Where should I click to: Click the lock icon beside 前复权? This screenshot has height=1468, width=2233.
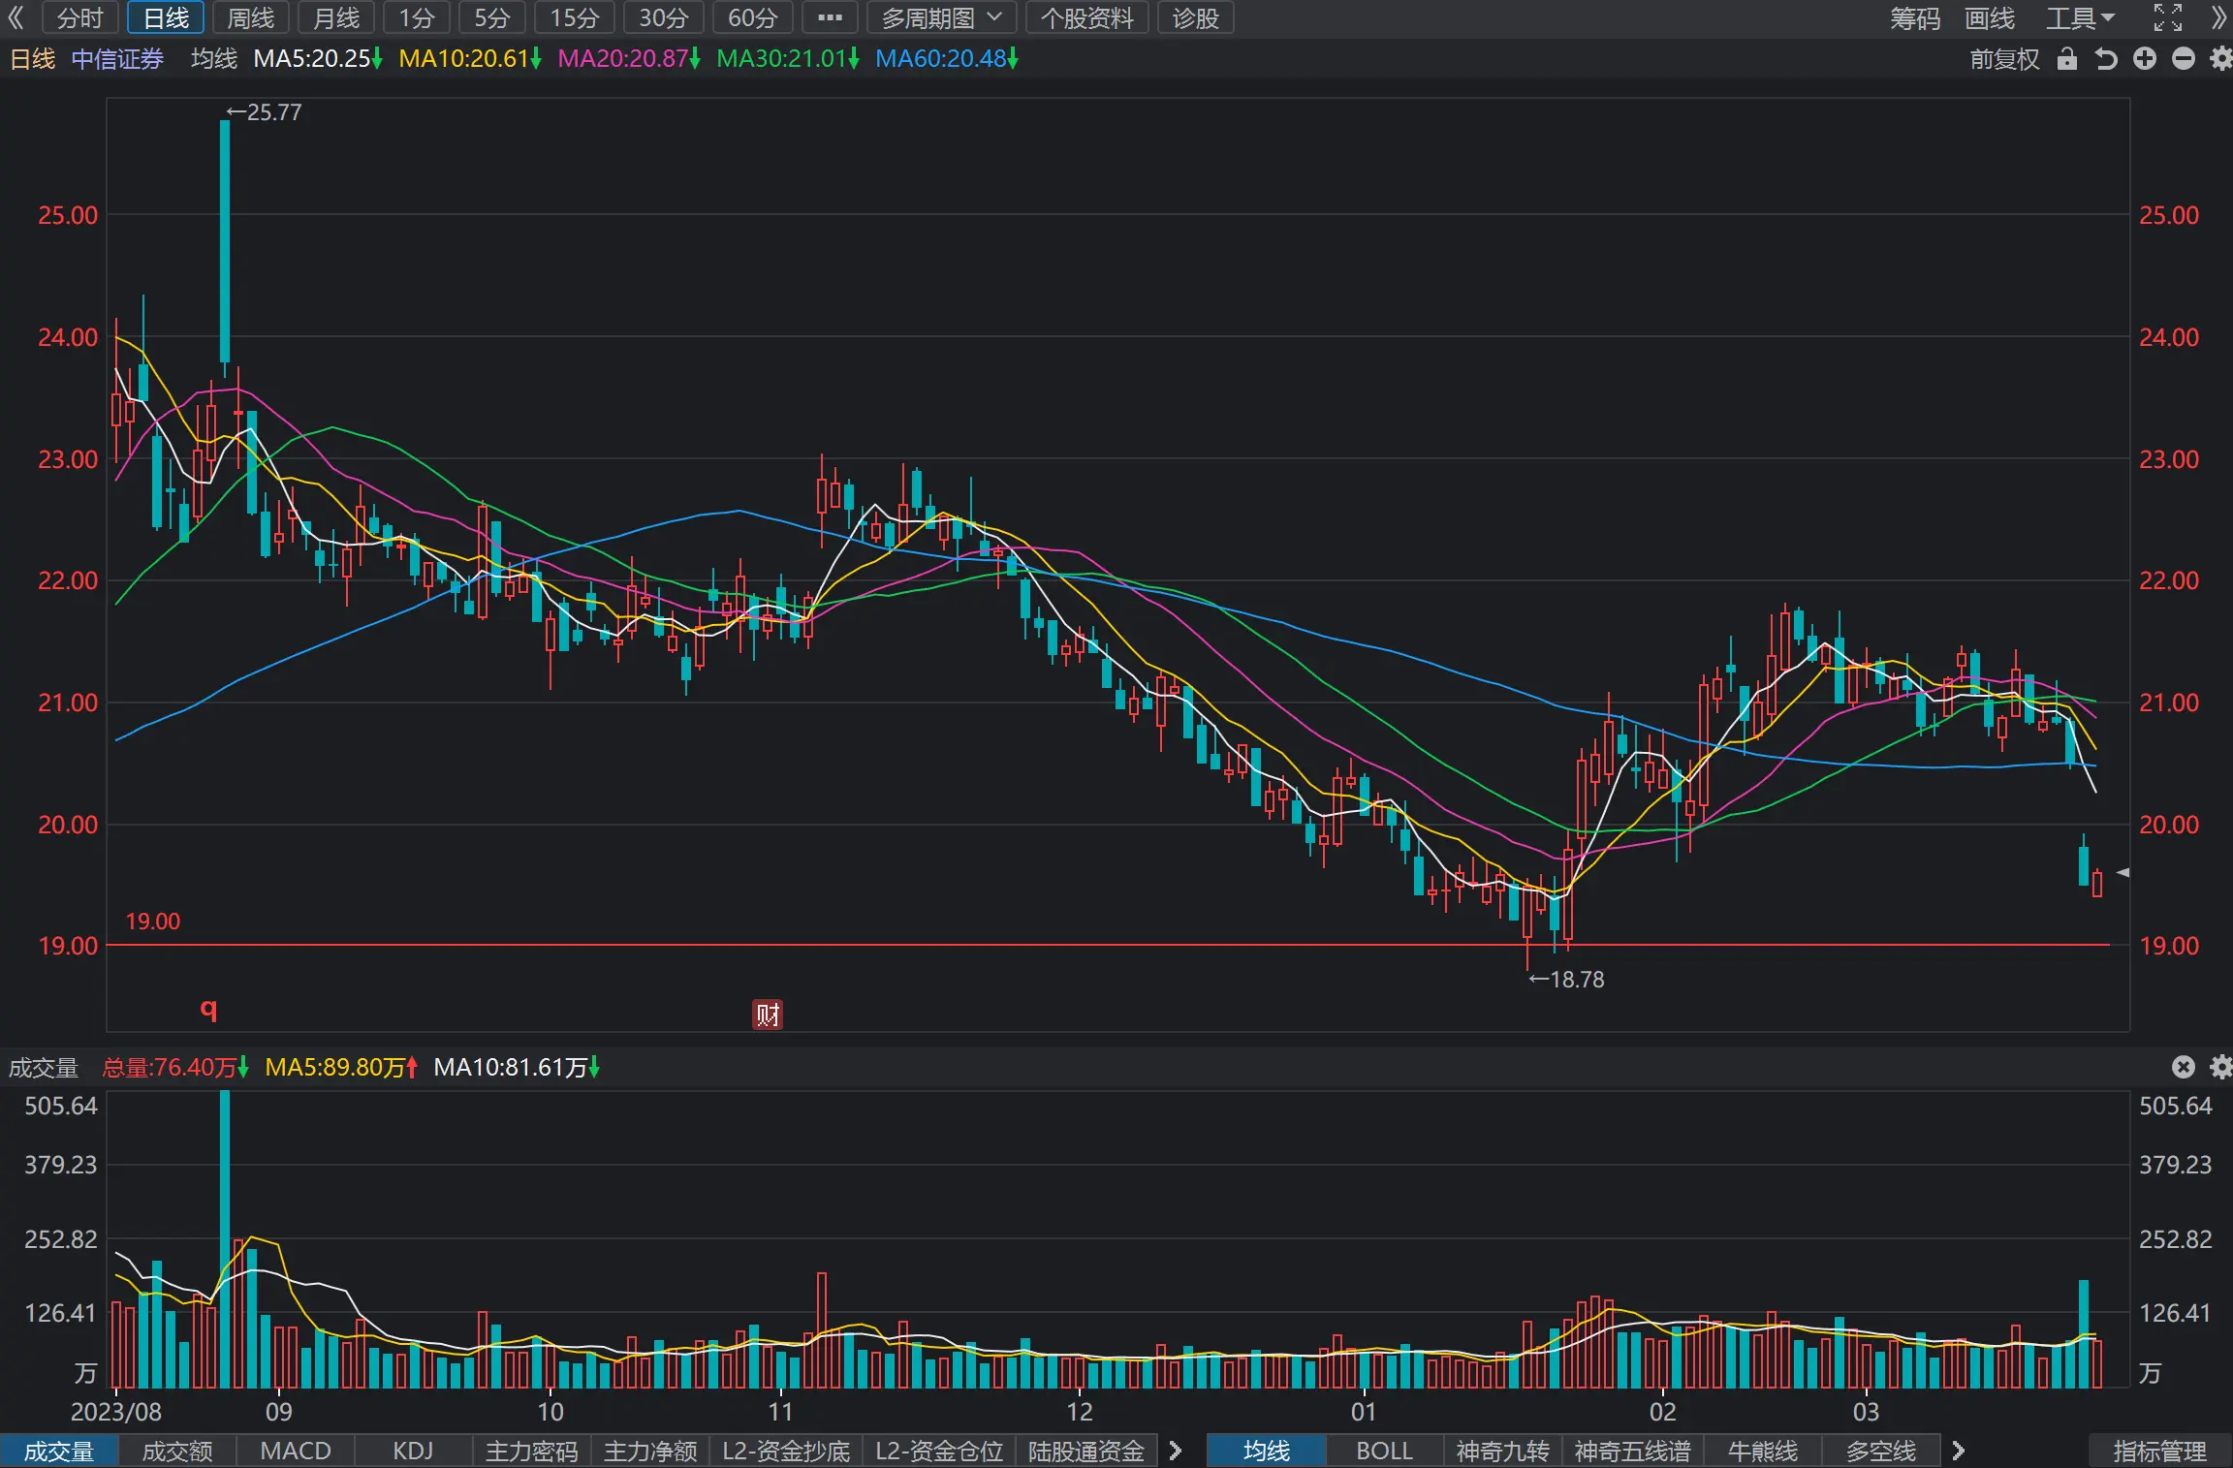2067,59
